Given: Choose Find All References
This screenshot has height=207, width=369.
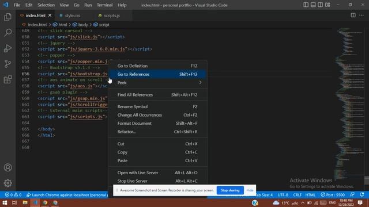Looking at the screenshot, I should click(157, 95).
